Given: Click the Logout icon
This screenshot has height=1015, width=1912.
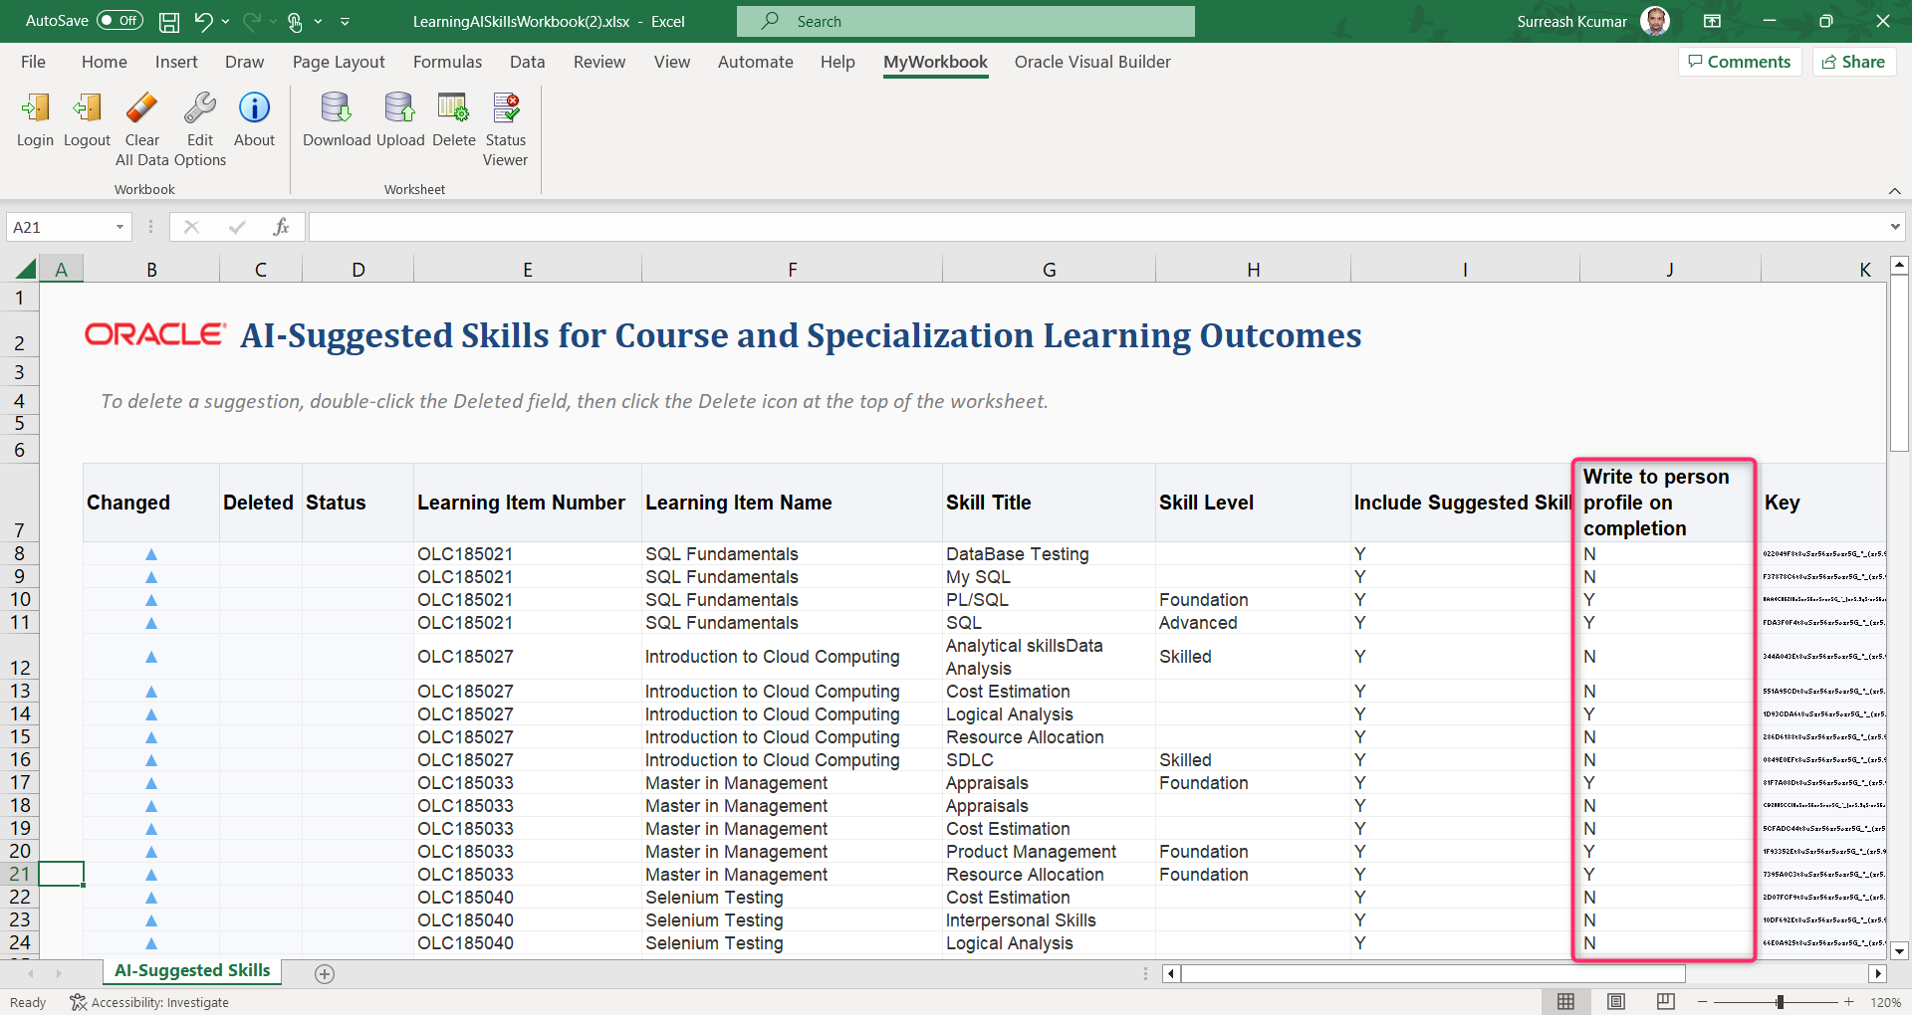Looking at the screenshot, I should 87,108.
